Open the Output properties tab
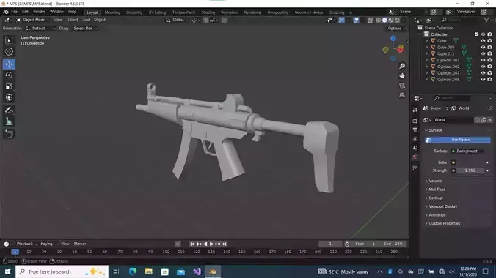 pos(415,129)
